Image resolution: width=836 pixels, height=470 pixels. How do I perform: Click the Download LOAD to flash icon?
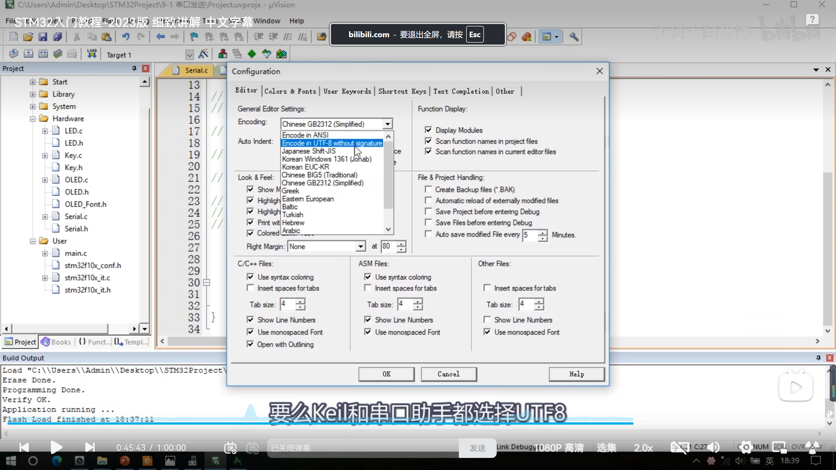click(92, 54)
